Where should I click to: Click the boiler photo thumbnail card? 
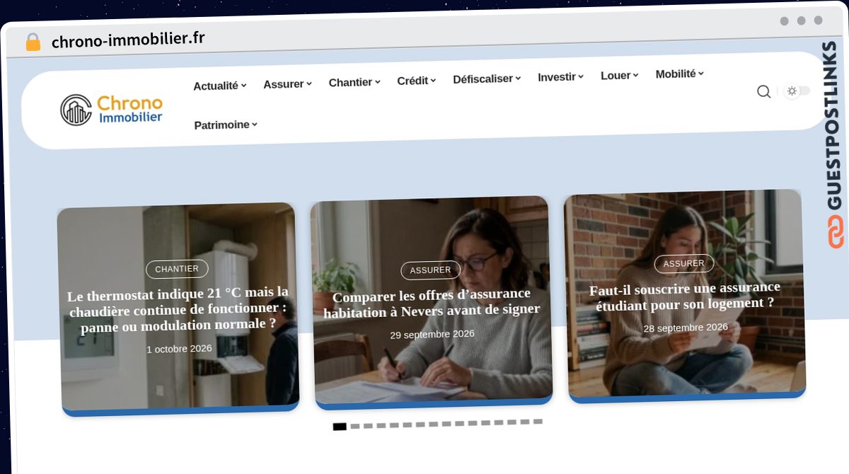coord(178,308)
